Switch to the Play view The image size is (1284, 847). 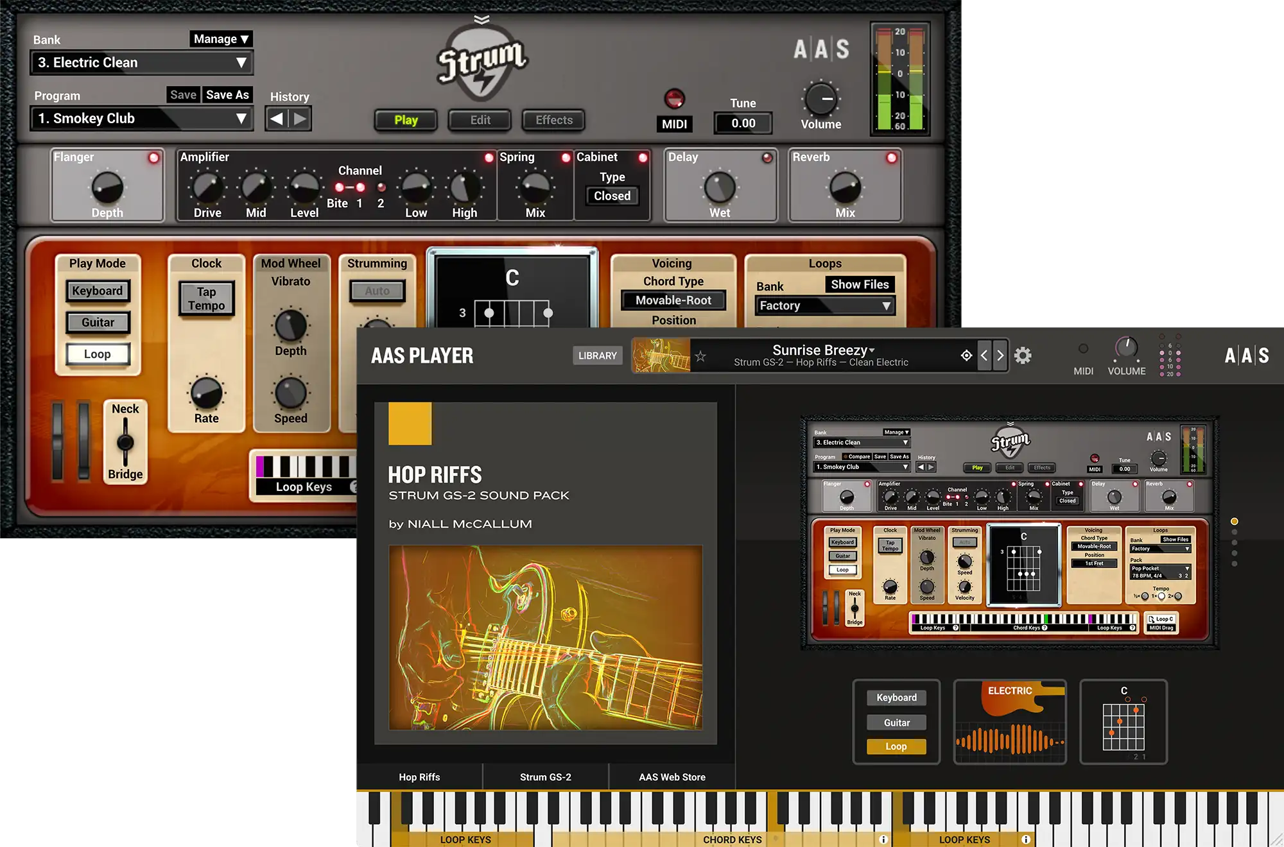406,120
